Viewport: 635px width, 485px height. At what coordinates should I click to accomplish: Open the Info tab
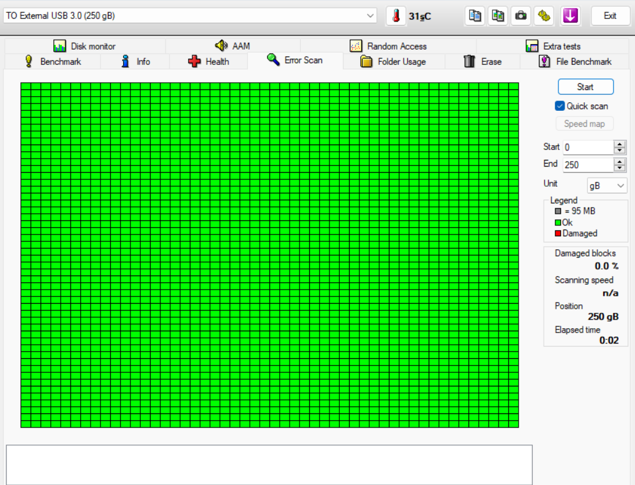coord(135,61)
